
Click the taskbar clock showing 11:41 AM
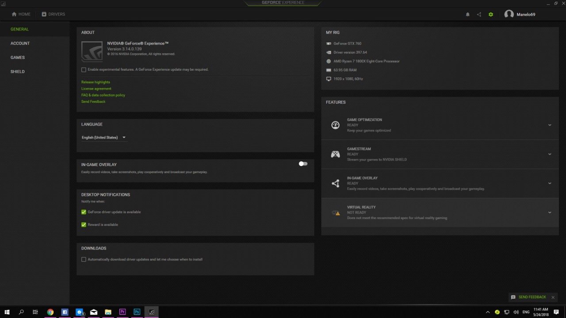pos(541,312)
